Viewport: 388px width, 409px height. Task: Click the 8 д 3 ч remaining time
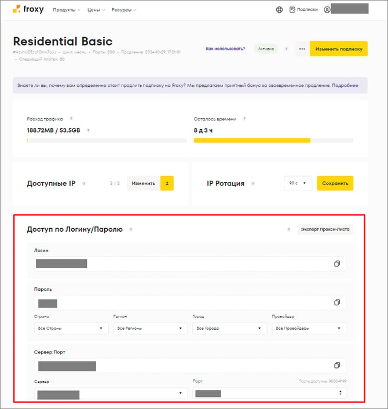click(203, 130)
